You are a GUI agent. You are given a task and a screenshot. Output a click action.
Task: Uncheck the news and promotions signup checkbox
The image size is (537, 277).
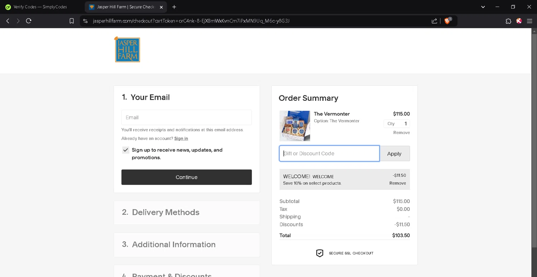(126, 150)
